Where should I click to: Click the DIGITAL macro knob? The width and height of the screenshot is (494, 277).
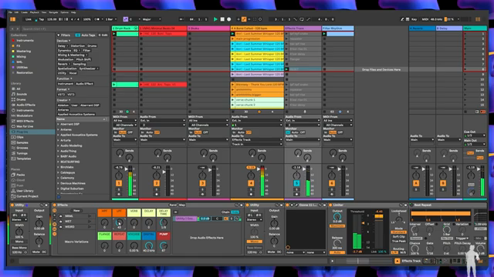[149, 245]
